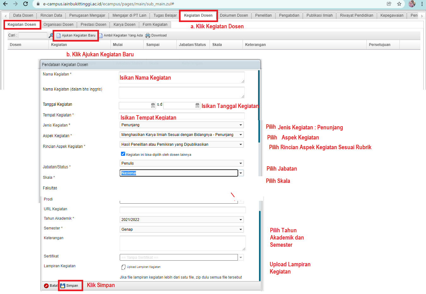Open the Tahun Akademik dropdown
The width and height of the screenshot is (426, 294).
(x=241, y=220)
